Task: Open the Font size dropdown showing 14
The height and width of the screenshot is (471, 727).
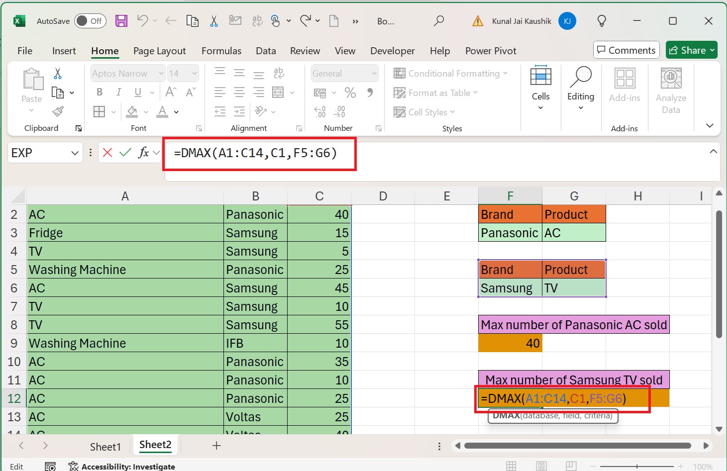Action: [x=195, y=74]
